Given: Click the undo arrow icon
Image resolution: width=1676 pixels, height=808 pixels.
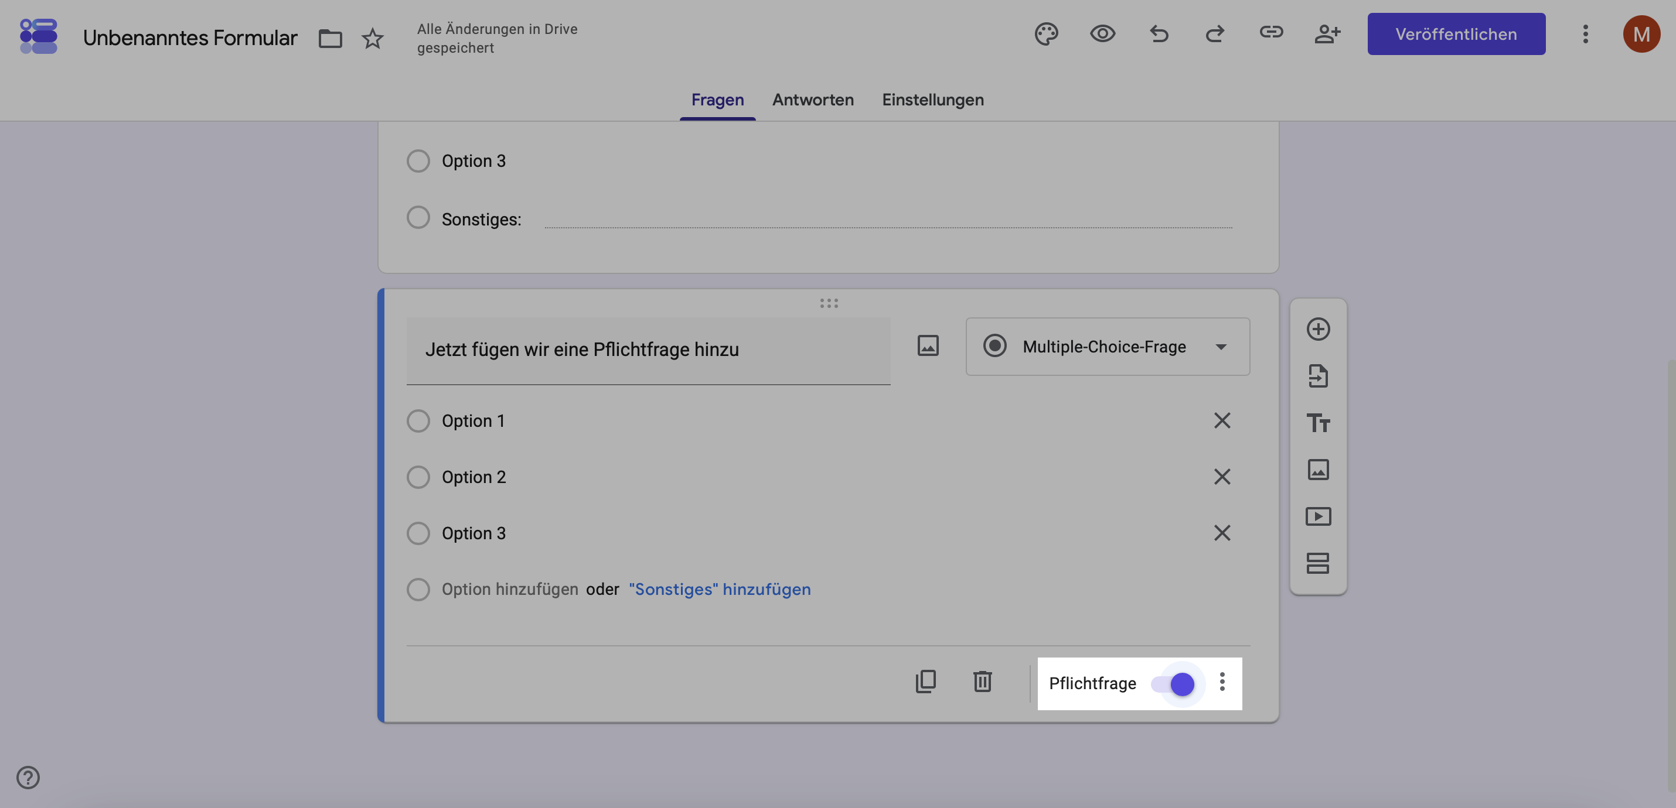Looking at the screenshot, I should (x=1159, y=34).
